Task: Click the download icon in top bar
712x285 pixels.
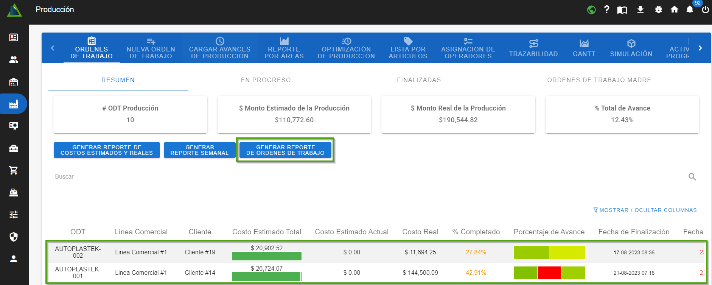Action: click(640, 10)
